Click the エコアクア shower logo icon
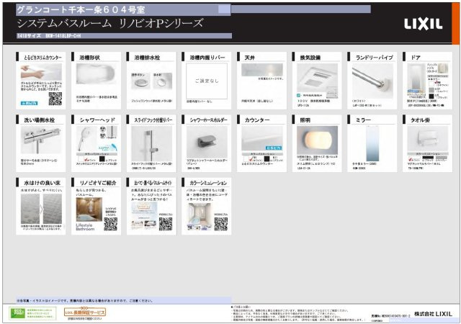The height and width of the screenshot is (324, 461). 107,147
